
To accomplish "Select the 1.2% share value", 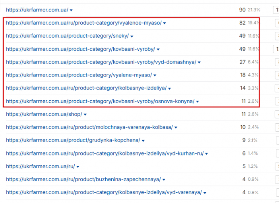I will (253, 167).
